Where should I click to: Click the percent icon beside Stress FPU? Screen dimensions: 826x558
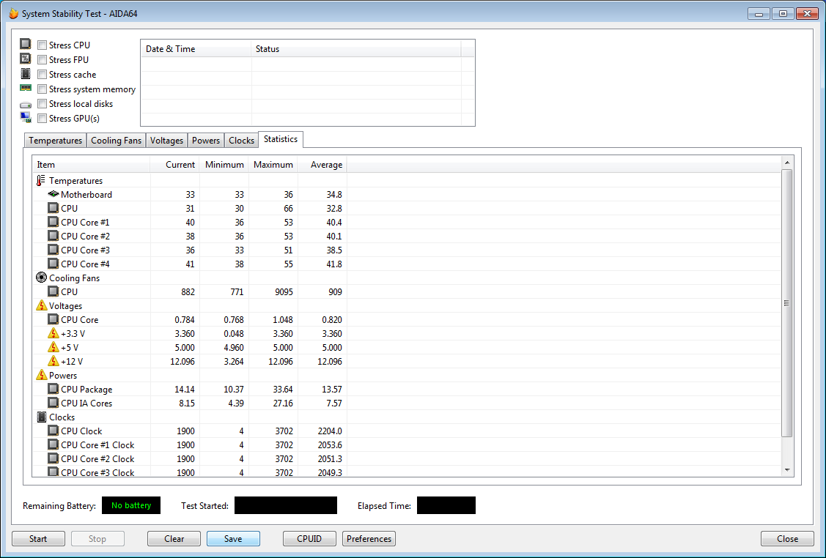(x=25, y=59)
